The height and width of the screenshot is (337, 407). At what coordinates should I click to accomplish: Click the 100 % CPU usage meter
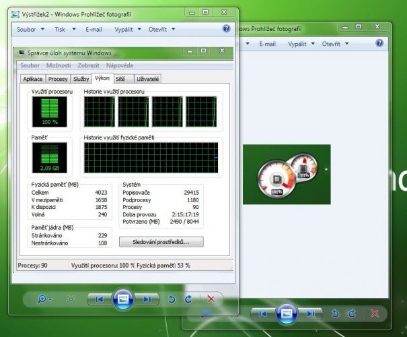(x=50, y=112)
